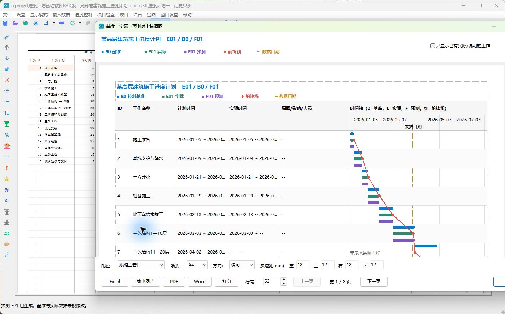This screenshot has height=314, width=505.
Task: Click the font size AA icon
Action: click(7, 135)
